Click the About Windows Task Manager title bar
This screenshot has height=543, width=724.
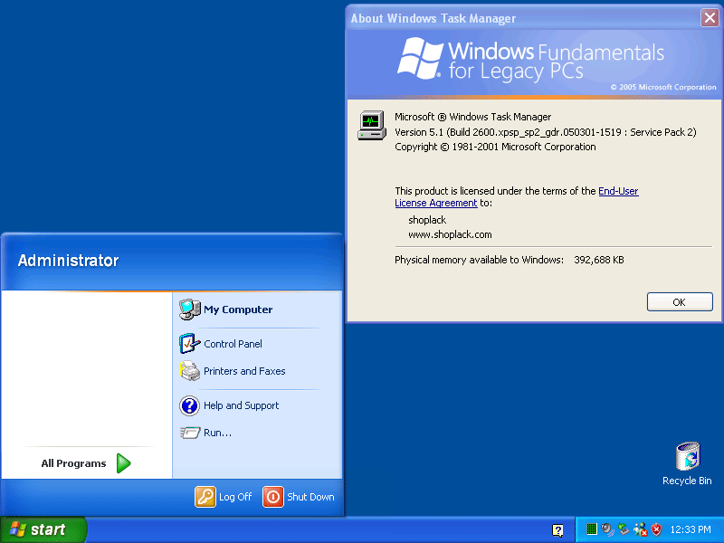click(522, 18)
